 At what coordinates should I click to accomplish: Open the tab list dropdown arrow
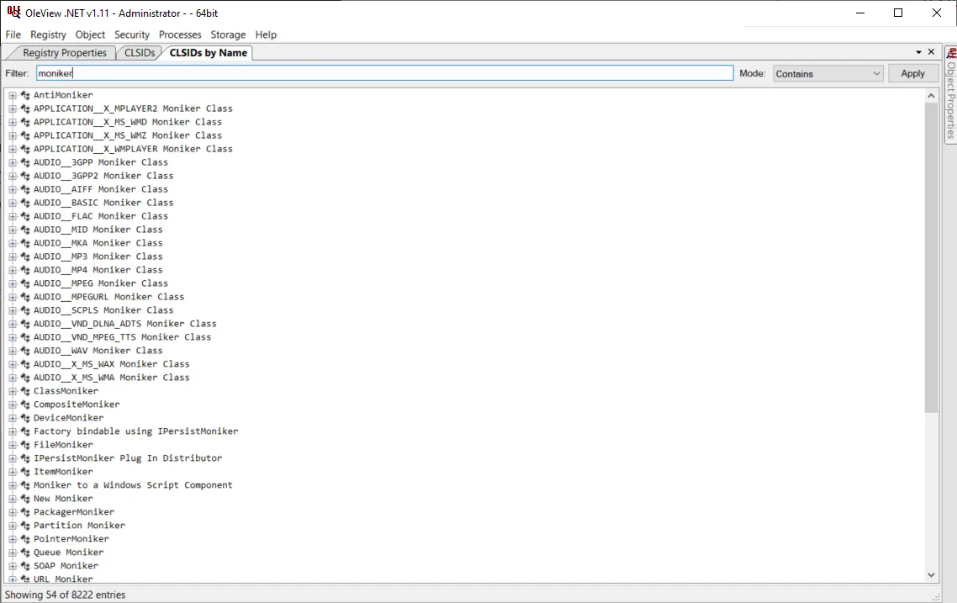click(x=917, y=52)
